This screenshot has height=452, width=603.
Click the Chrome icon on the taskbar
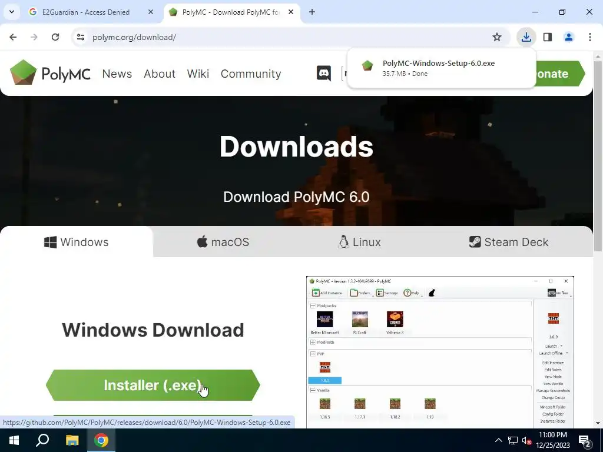pos(101,440)
